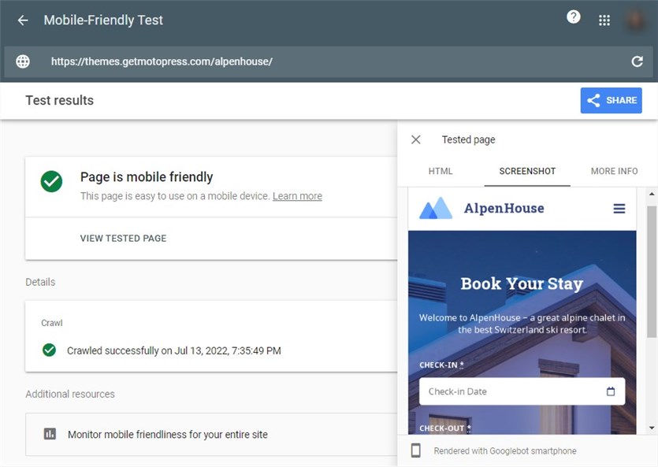Click VIEW TESTED PAGE
658x467 pixels.
coord(124,238)
